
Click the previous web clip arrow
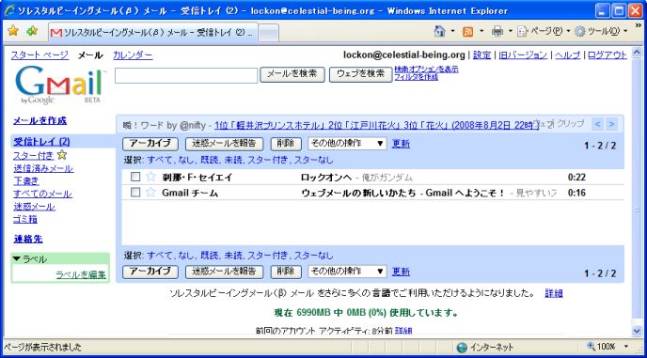pos(598,123)
